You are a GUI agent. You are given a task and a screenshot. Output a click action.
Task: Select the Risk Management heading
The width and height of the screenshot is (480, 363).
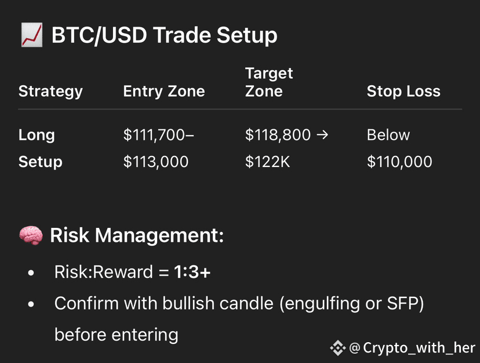point(137,236)
